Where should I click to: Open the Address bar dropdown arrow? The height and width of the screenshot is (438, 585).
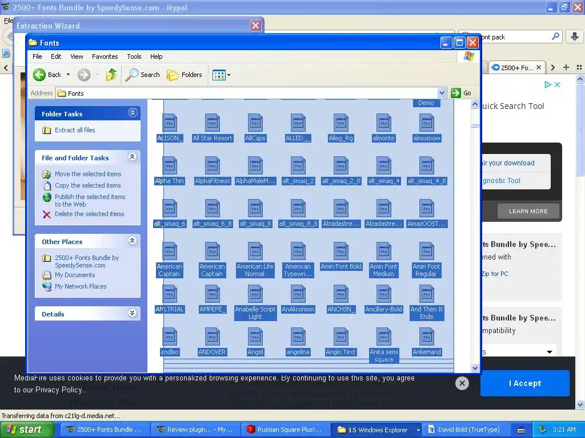(442, 93)
